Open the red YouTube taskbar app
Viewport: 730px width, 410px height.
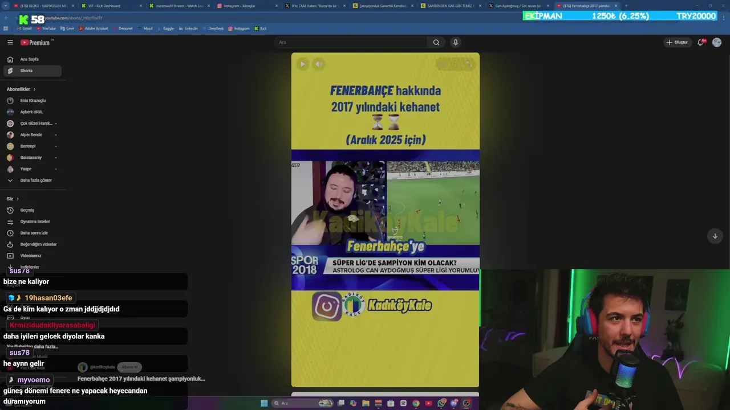coord(428,403)
